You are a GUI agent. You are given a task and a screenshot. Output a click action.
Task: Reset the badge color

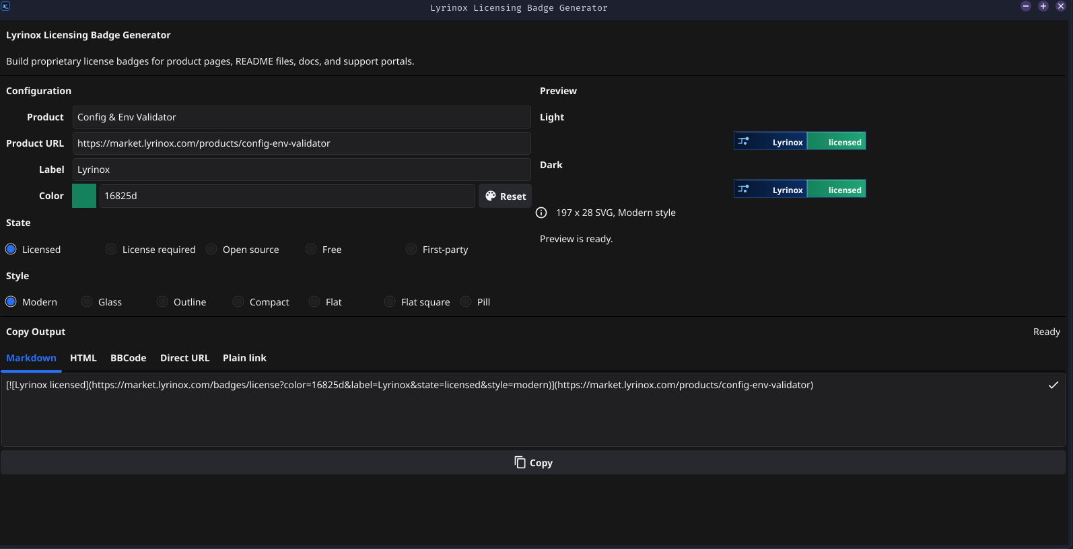point(505,196)
